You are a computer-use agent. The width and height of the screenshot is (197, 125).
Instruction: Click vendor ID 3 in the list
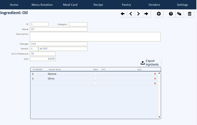click(33, 79)
